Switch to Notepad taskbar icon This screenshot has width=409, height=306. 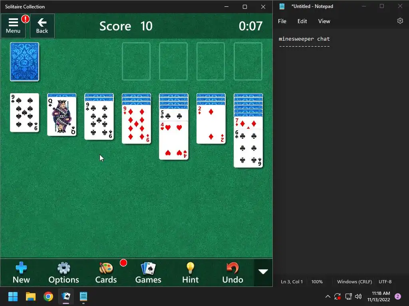pyautogui.click(x=83, y=296)
